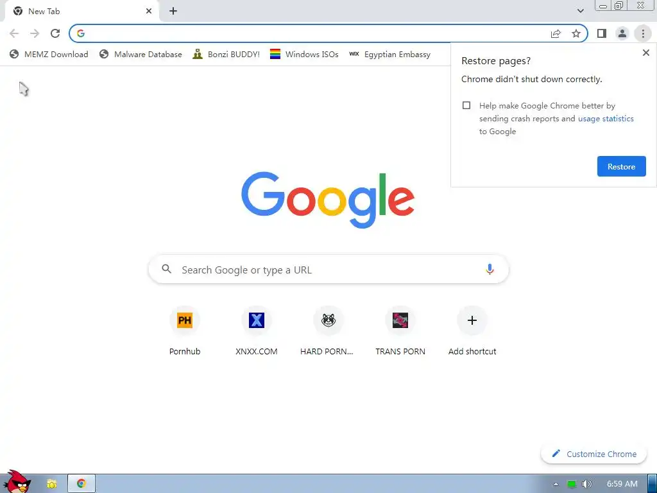Open the green network tray icon
Image resolution: width=657 pixels, height=493 pixels.
tap(571, 484)
